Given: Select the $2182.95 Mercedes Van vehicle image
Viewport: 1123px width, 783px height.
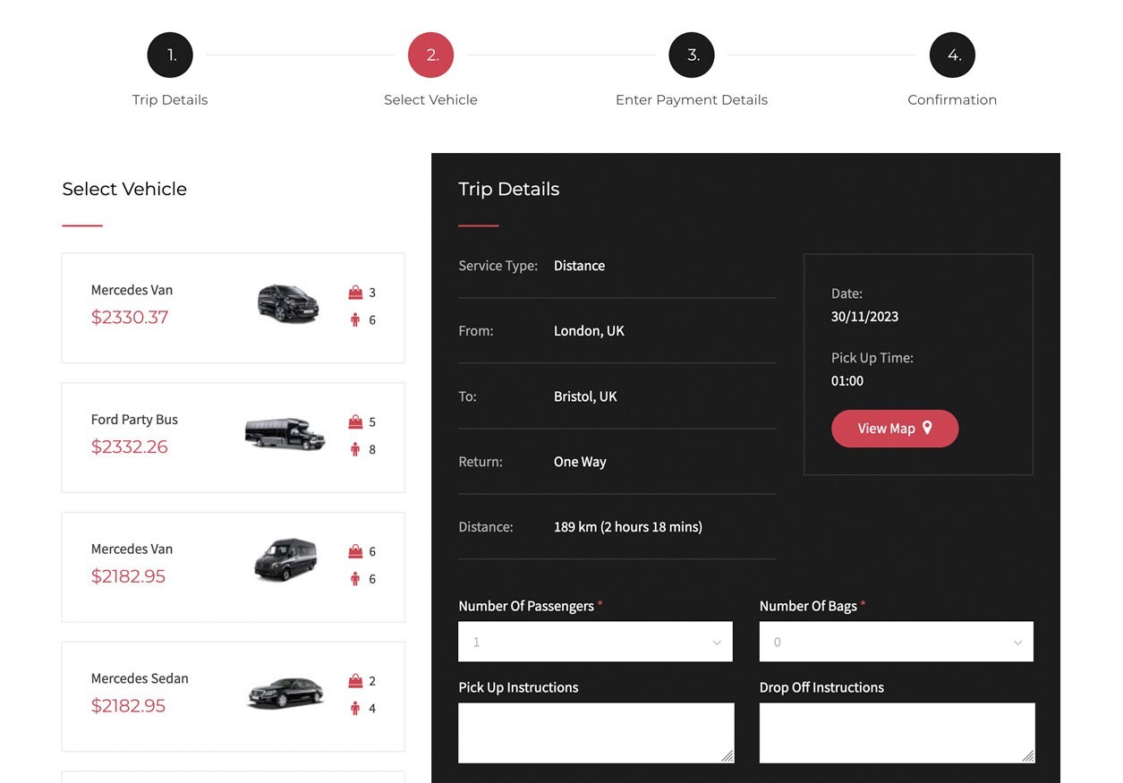Looking at the screenshot, I should [285, 560].
